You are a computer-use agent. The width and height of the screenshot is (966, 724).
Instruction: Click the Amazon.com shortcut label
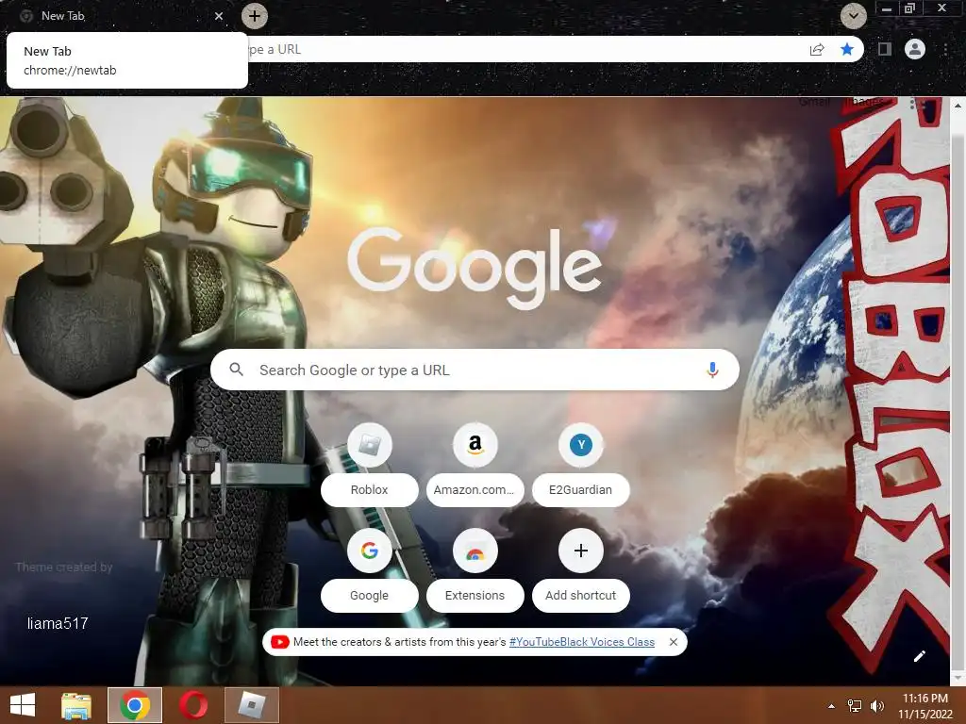pyautogui.click(x=475, y=490)
